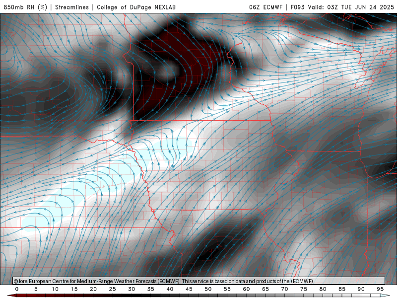Select the "06Z ECMWF" model run label
Image resolution: width=397 pixels, height=298 pixels.
click(x=265, y=7)
